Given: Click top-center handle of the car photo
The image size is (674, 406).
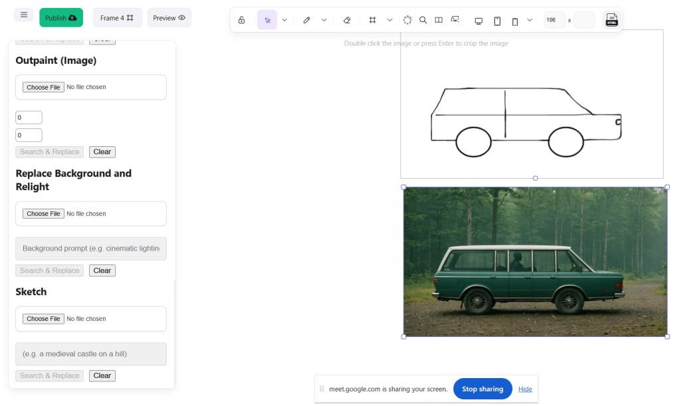Looking at the screenshot, I should [x=535, y=178].
